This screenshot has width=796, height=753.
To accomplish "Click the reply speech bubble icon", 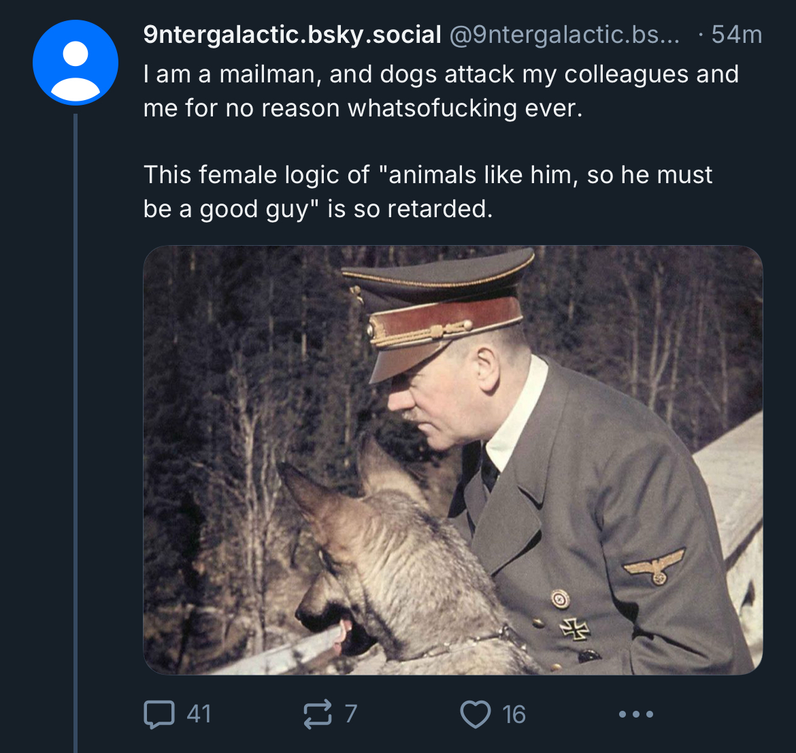I will coord(159,714).
